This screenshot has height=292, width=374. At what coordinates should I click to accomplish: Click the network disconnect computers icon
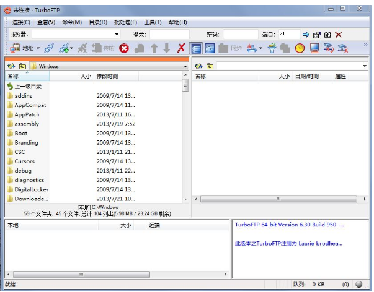(343, 48)
